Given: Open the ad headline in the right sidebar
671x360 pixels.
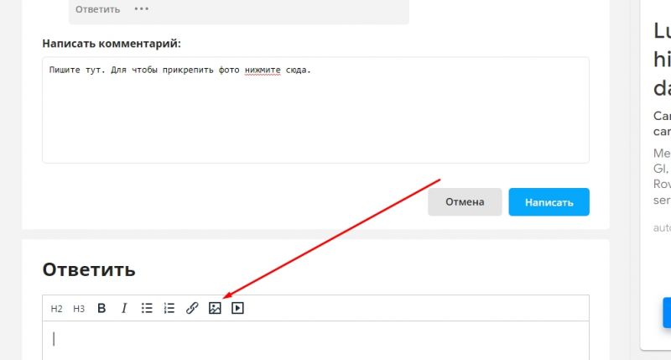Looking at the screenshot, I should pos(662,59).
